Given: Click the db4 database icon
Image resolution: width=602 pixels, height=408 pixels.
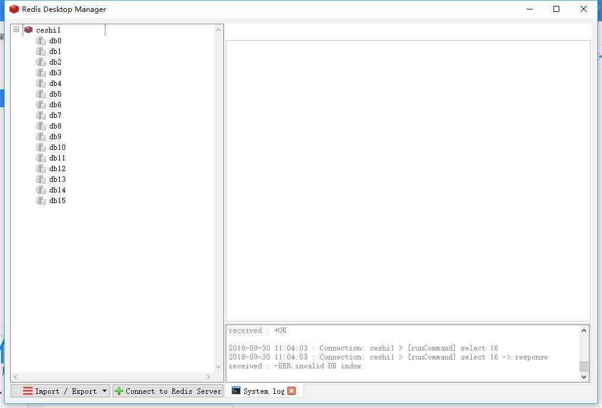Looking at the screenshot, I should (41, 83).
